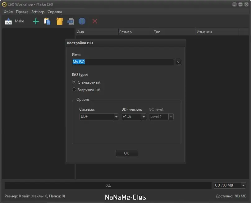Click the green plus Add Files icon
Screen dimensions: 251x203
click(35, 21)
